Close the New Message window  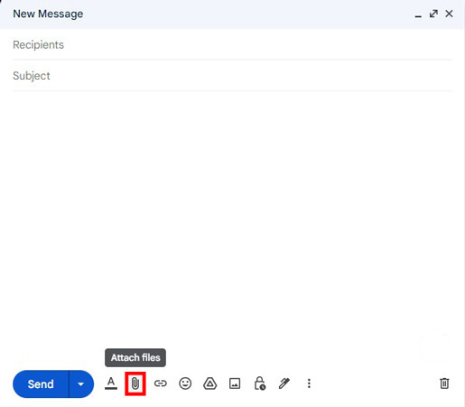449,14
